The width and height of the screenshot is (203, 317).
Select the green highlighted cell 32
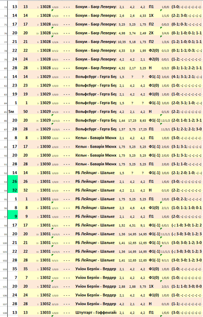click(13, 190)
